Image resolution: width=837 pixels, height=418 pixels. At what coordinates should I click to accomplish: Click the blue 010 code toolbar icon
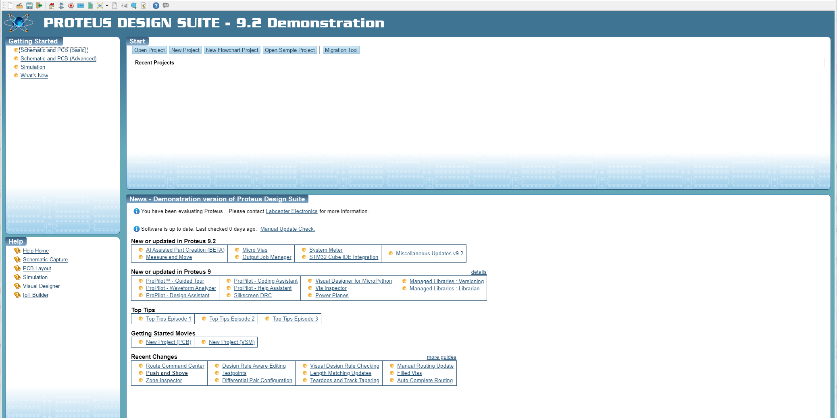tap(81, 6)
